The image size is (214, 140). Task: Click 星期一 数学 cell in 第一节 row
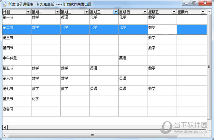46,20
